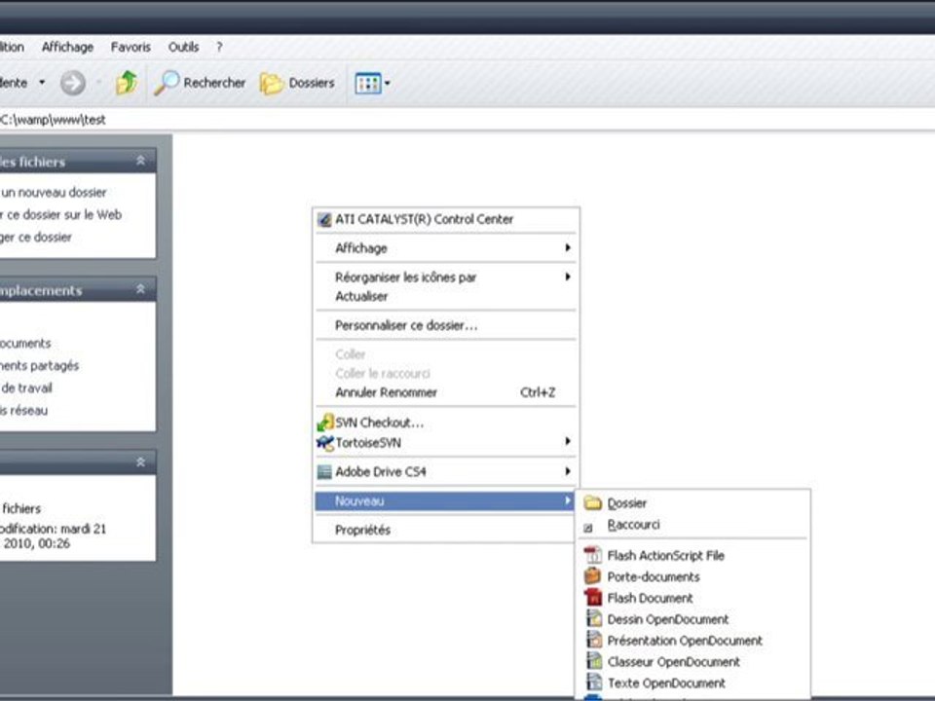Click the address bar showing C:\wamp\www\test

pyautogui.click(x=467, y=119)
